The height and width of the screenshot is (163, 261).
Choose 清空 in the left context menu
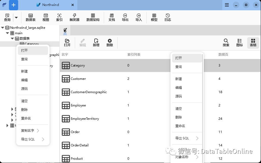33,101
